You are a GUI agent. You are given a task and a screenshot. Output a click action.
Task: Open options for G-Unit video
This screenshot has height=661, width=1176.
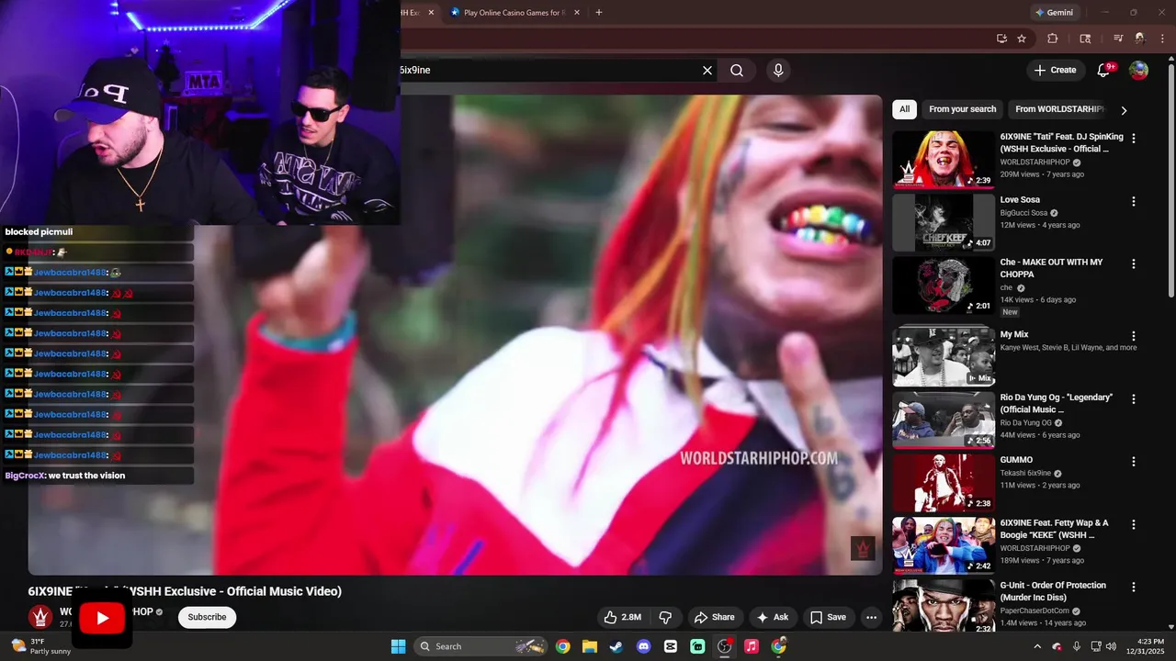tap(1134, 587)
